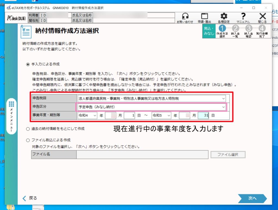Open the 申請・届出 window icon
The width and height of the screenshot is (278, 210).
(x=204, y=17)
